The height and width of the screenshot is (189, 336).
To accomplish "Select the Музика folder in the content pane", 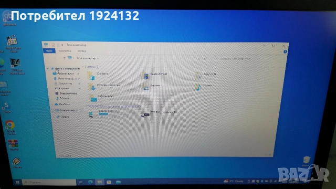I will click(x=204, y=87).
